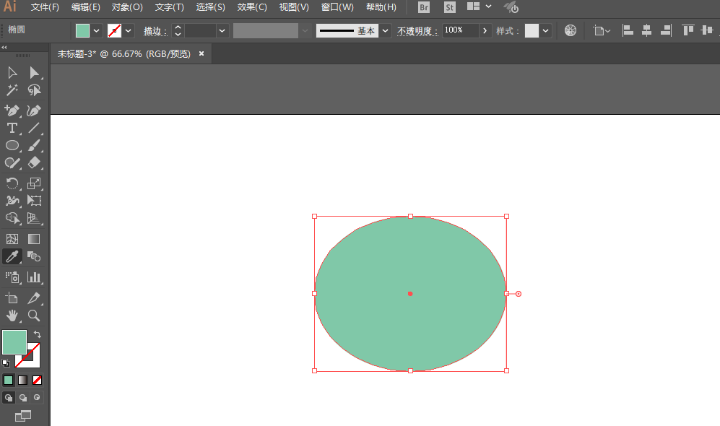720x426 pixels.
Task: Select the Scale tool
Action: tap(34, 183)
